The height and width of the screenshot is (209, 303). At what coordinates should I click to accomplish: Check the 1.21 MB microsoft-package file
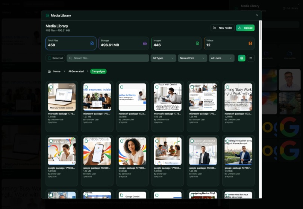point(51,87)
